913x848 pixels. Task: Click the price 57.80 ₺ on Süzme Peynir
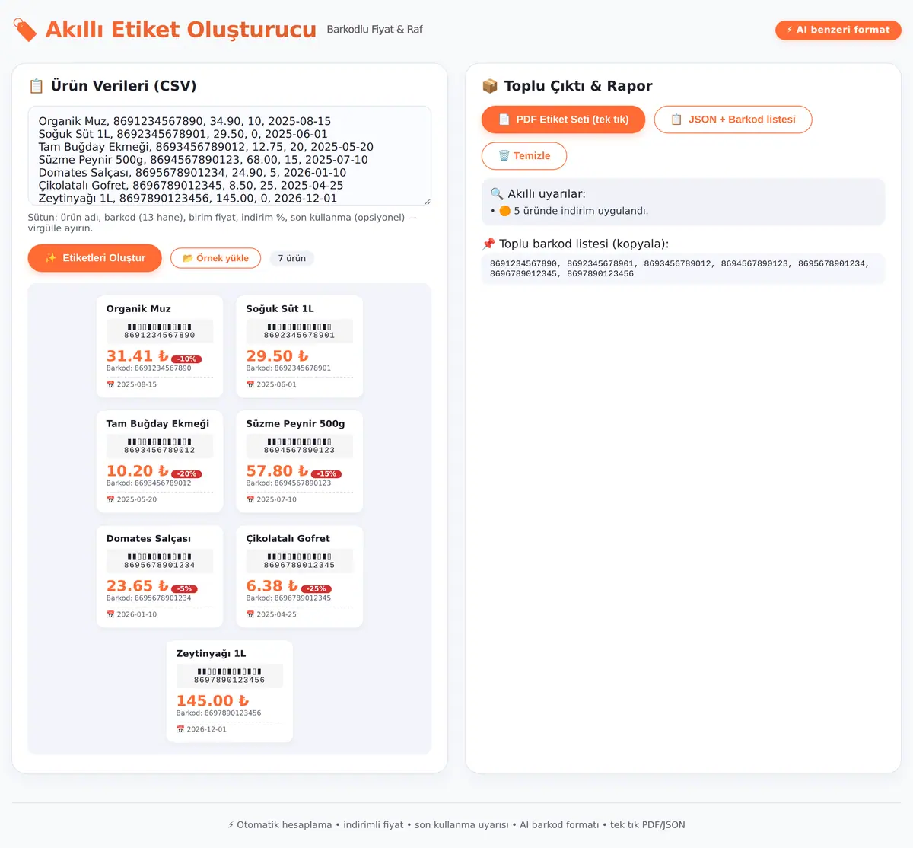[x=278, y=471]
